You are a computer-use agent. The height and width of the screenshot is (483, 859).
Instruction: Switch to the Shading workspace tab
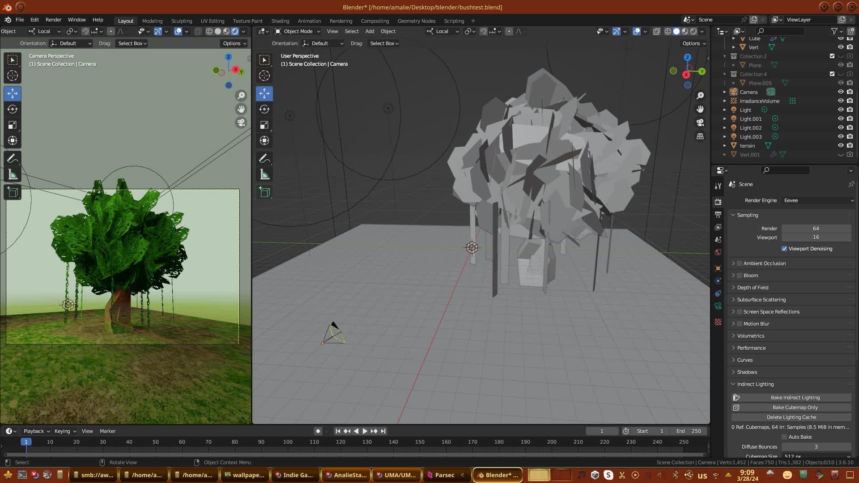click(280, 21)
